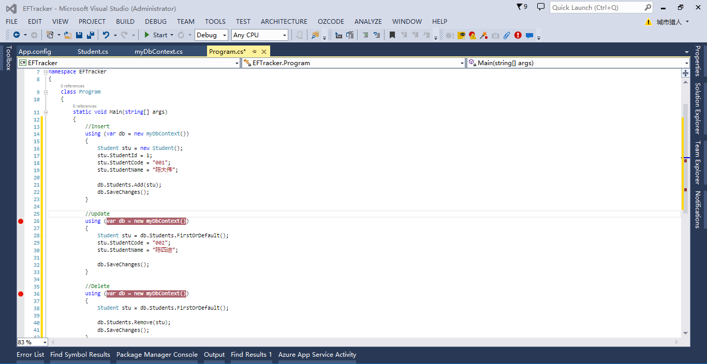Open Azure App Service Activity tab
This screenshot has height=364, width=707.
[x=317, y=355]
